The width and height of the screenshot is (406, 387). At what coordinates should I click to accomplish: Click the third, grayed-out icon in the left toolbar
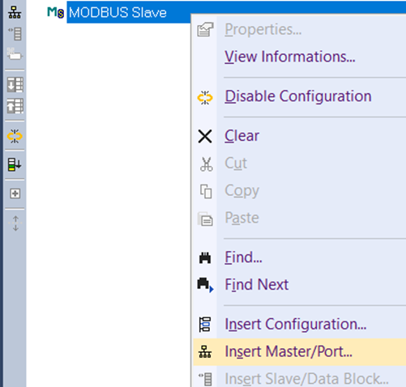[x=15, y=53]
